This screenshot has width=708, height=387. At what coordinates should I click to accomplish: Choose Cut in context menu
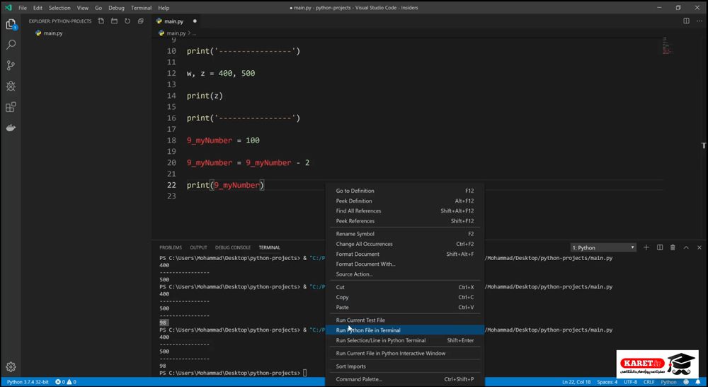point(404,287)
